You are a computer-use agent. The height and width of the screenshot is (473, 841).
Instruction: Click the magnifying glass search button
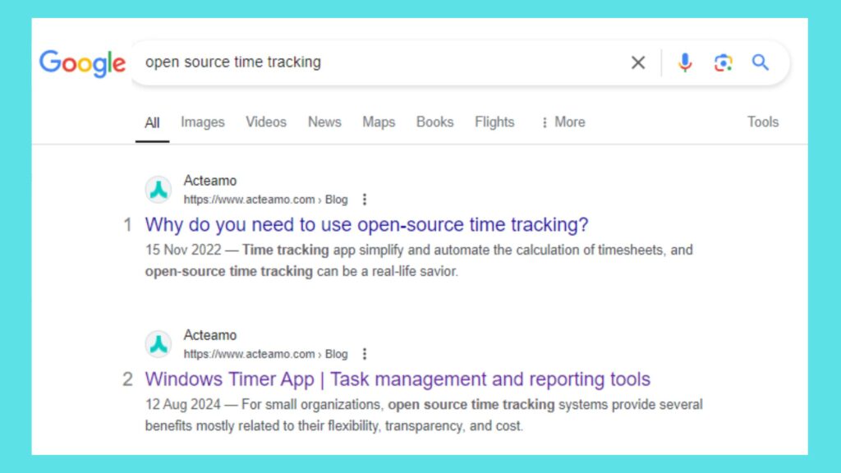coord(761,62)
